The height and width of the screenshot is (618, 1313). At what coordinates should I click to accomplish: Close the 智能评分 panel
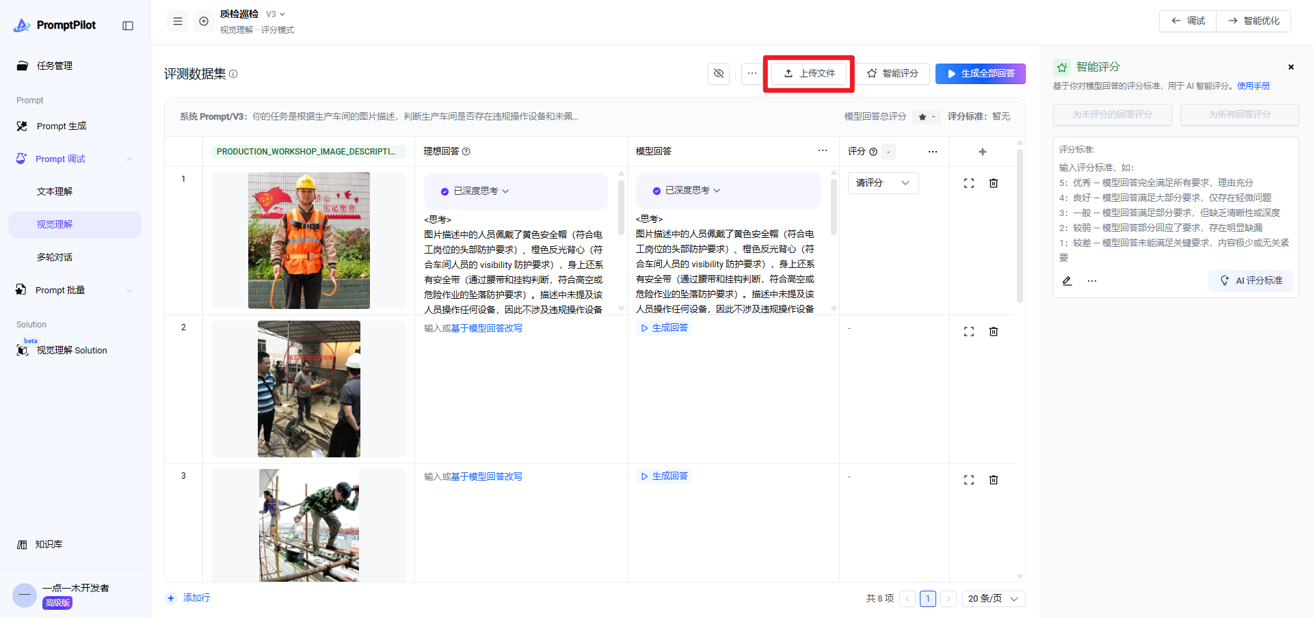pos(1290,67)
